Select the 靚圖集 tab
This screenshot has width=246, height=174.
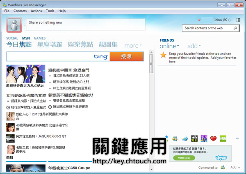pyautogui.click(x=108, y=45)
